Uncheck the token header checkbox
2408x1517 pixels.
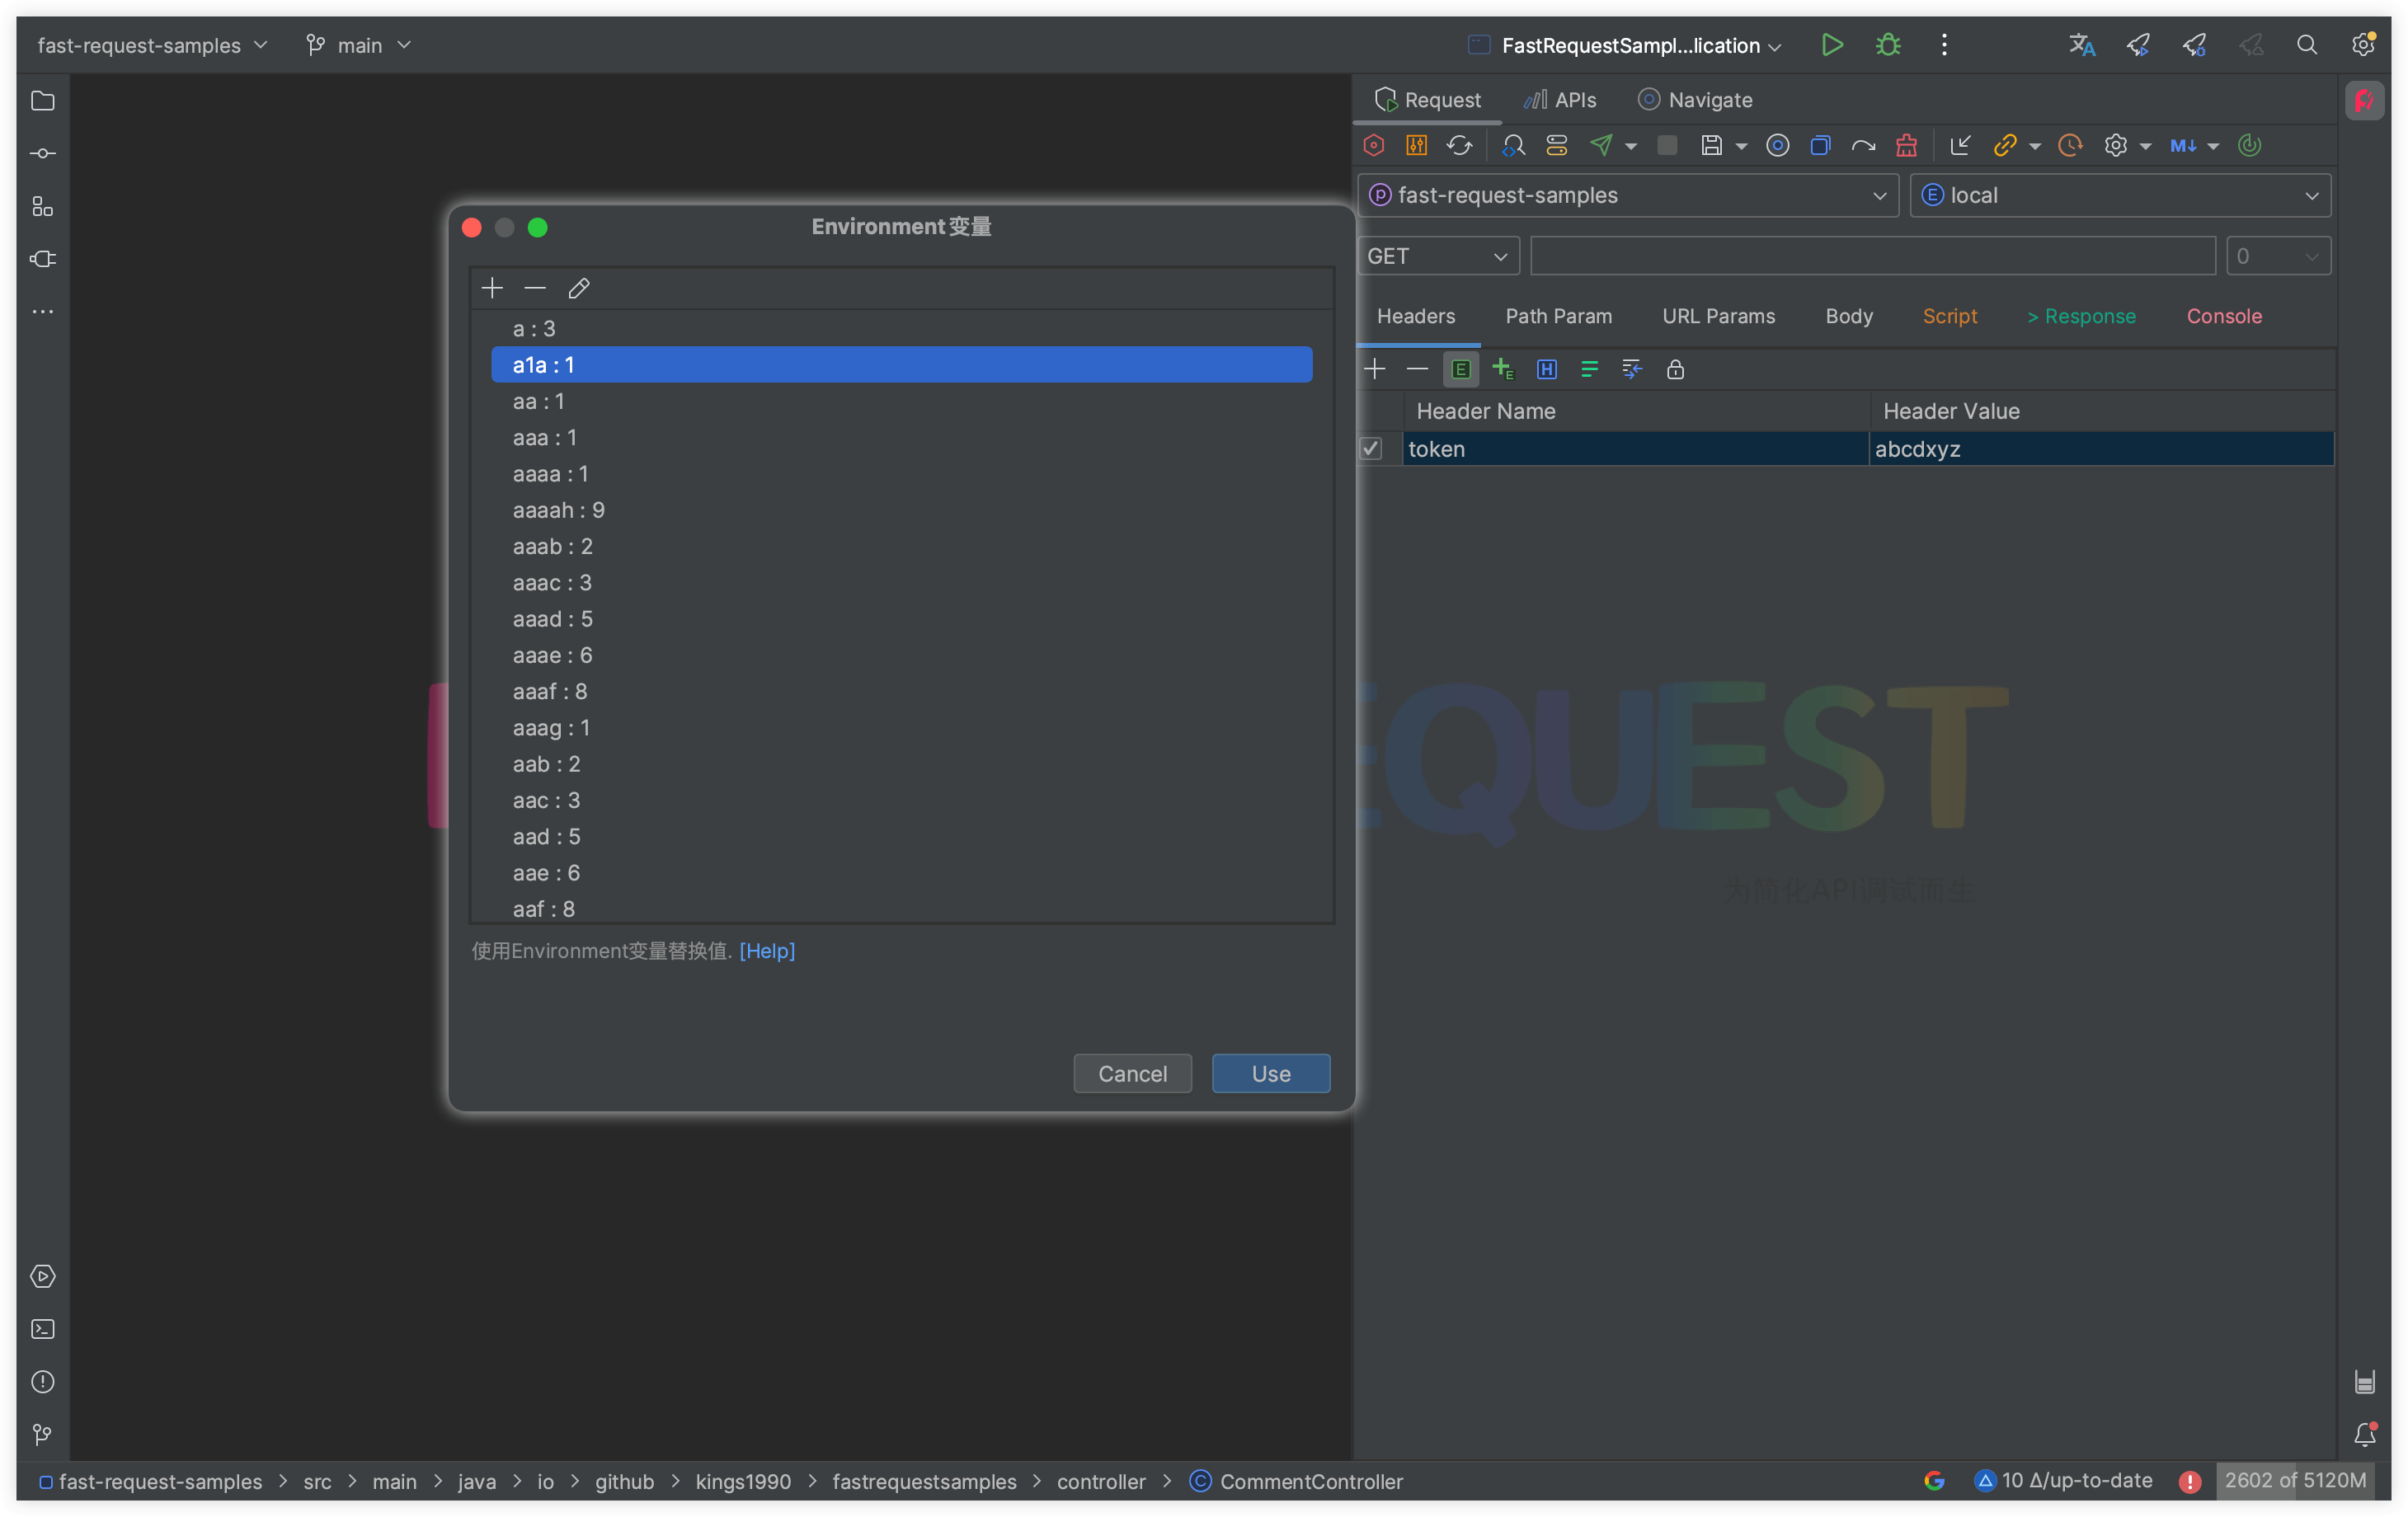1370,449
